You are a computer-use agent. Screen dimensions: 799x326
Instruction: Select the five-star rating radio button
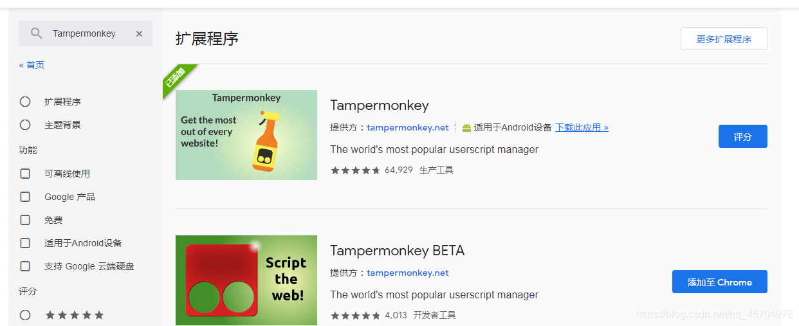pos(25,315)
